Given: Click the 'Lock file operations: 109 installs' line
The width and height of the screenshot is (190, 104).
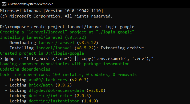Looking at the screenshot, I should pyautogui.click(x=68, y=75).
